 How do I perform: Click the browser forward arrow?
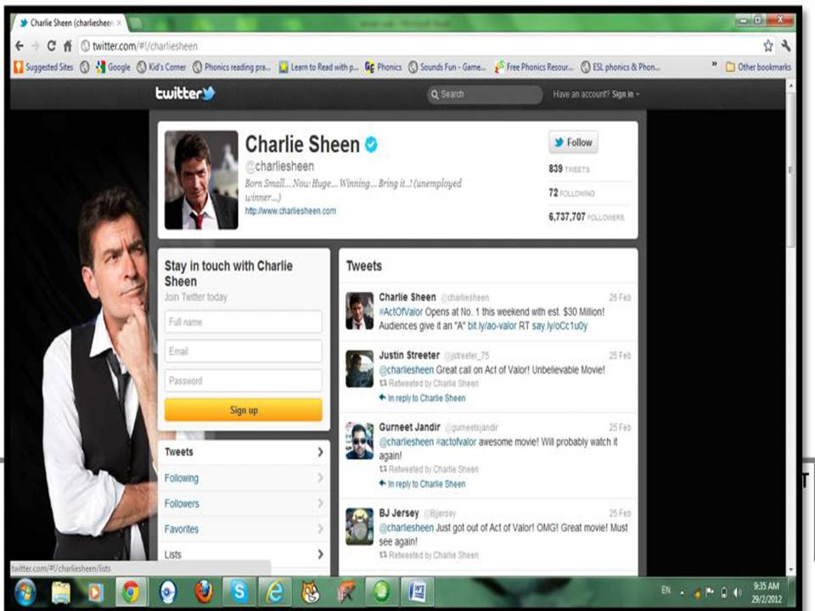[x=35, y=46]
